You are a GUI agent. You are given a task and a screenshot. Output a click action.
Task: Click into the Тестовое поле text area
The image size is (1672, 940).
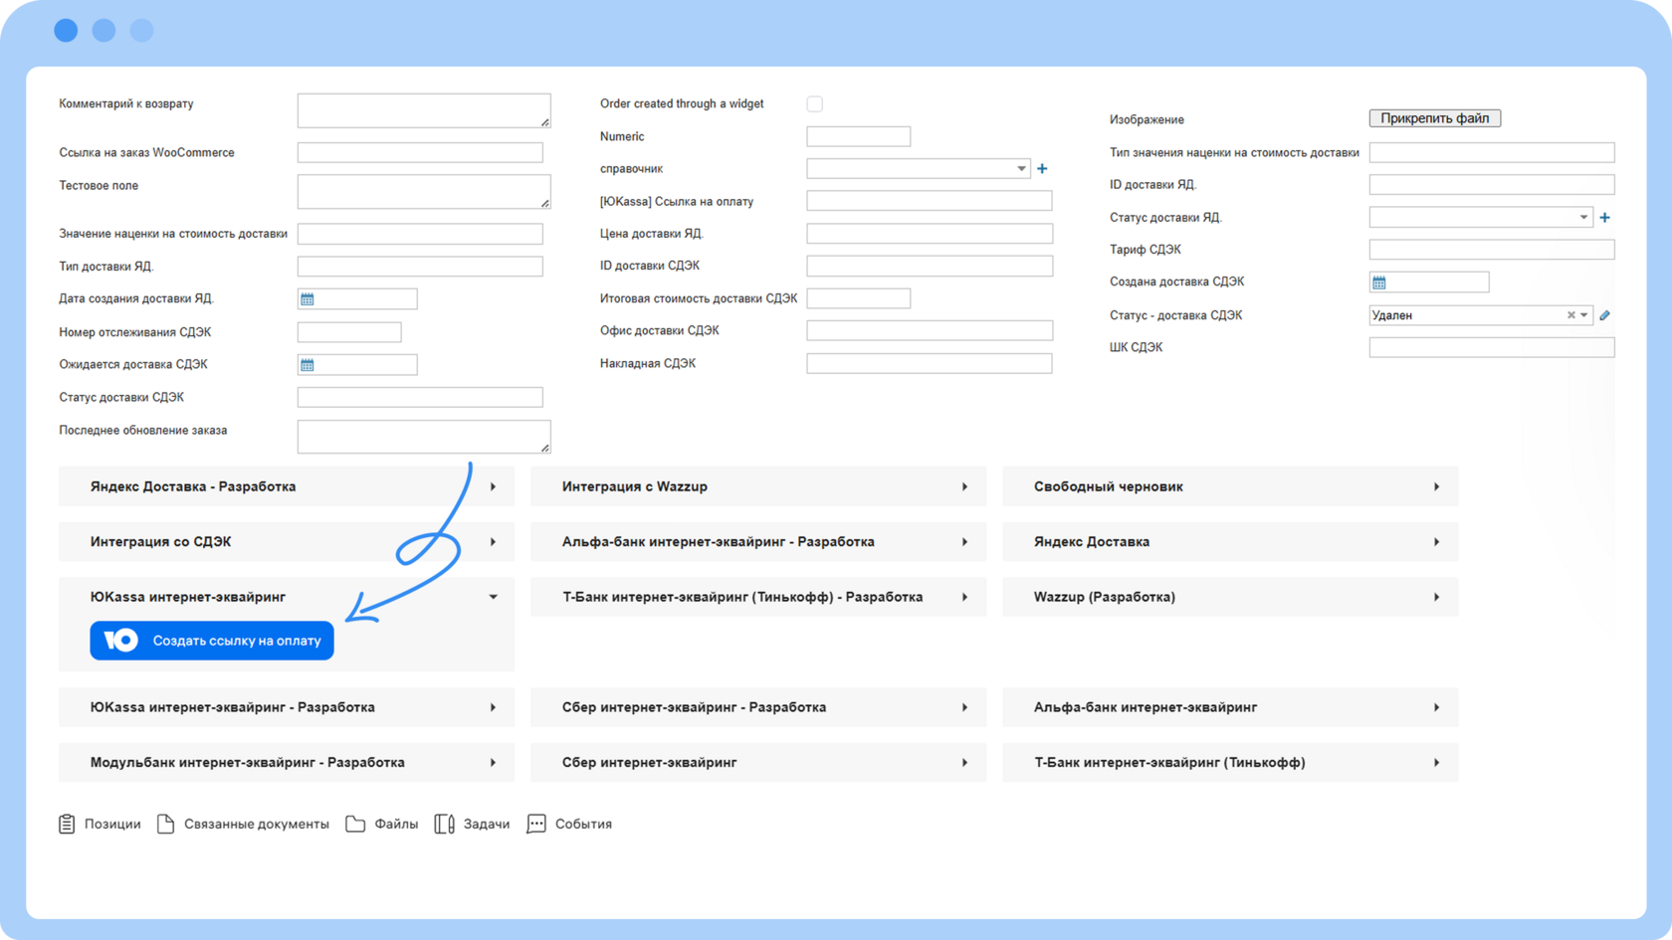tap(424, 192)
